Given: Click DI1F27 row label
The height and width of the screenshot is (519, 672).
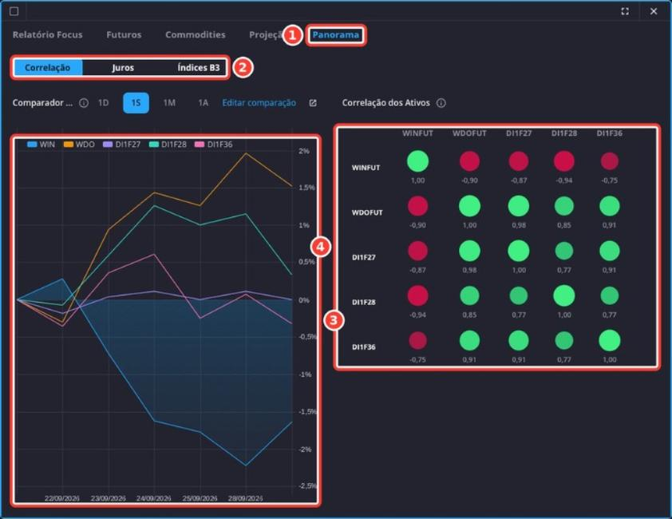Looking at the screenshot, I should tap(363, 257).
